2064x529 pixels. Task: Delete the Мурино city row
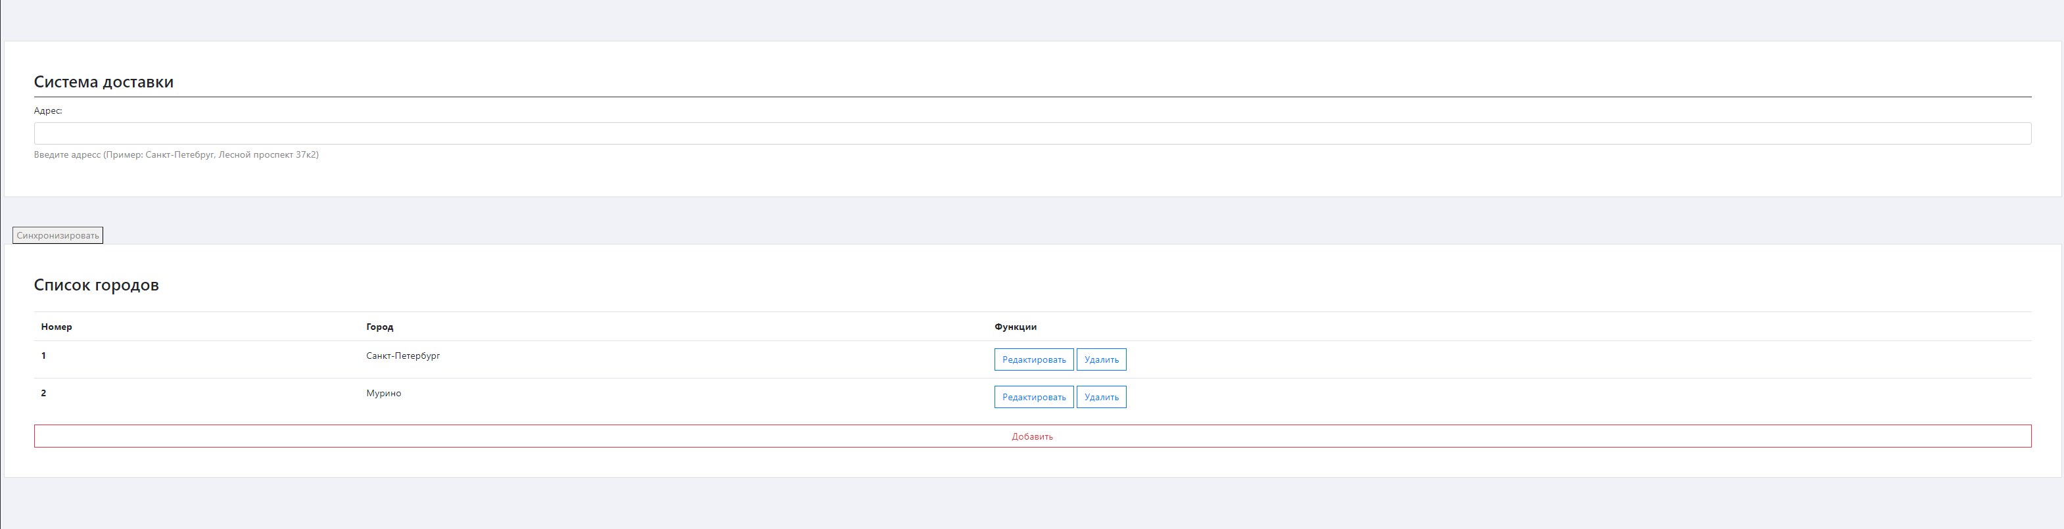[1101, 398]
